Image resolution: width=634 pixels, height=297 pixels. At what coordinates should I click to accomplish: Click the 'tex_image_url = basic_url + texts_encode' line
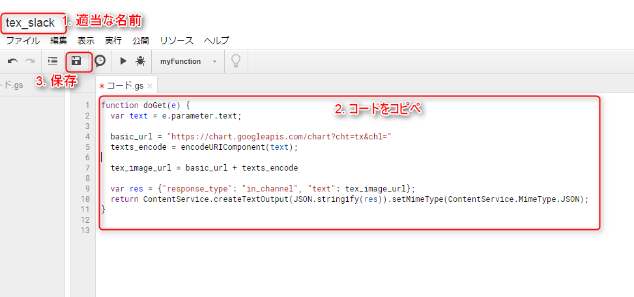[x=204, y=168]
